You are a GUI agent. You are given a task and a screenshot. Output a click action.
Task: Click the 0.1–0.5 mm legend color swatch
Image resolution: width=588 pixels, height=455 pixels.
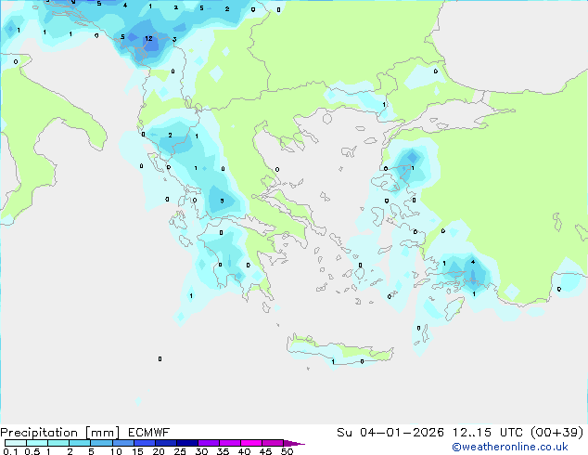16,443
